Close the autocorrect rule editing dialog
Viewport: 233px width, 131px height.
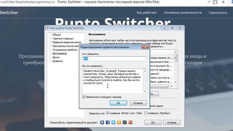click(145, 47)
